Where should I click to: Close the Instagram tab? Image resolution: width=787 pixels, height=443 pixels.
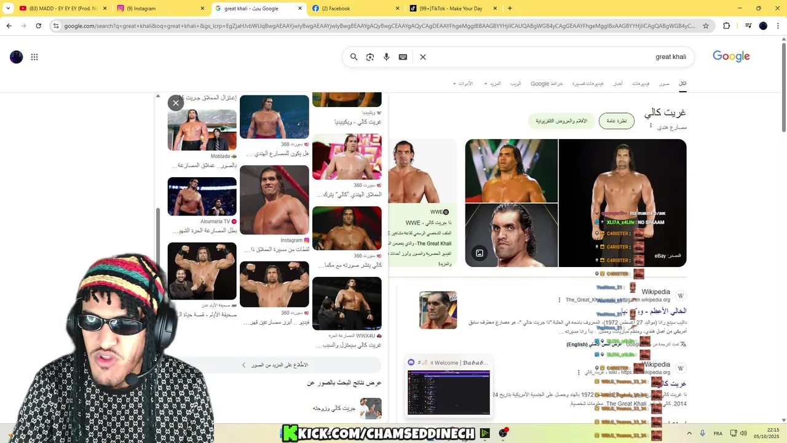pyautogui.click(x=202, y=9)
